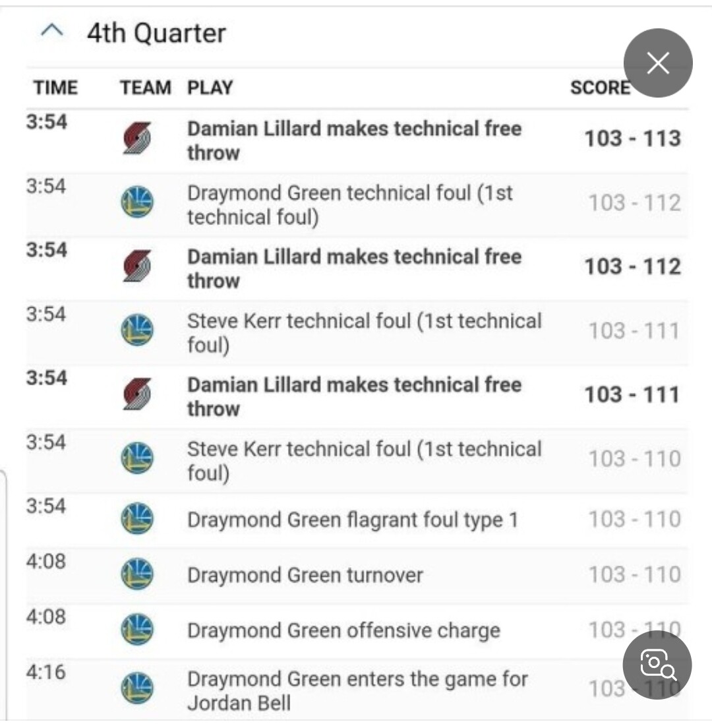
Task: Select the PLAY column header
Action: point(210,88)
